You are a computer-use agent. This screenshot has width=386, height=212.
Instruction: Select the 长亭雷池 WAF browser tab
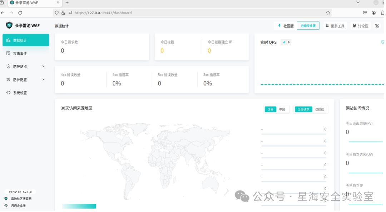[x=34, y=3]
